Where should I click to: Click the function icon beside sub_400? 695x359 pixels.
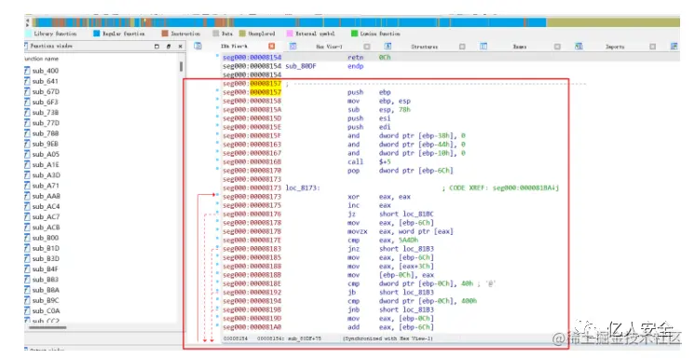(27, 71)
